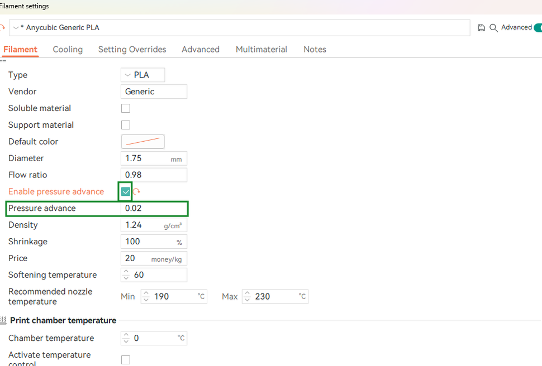This screenshot has height=366, width=542.
Task: Reset pressure advance with the orange undo arrow
Action: click(136, 191)
